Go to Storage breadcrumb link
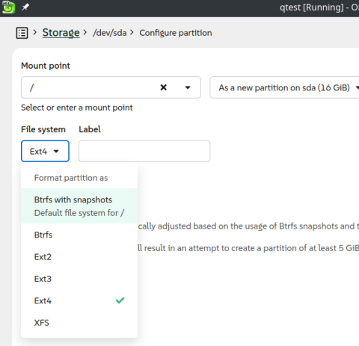This screenshot has width=359, height=346. 61,33
